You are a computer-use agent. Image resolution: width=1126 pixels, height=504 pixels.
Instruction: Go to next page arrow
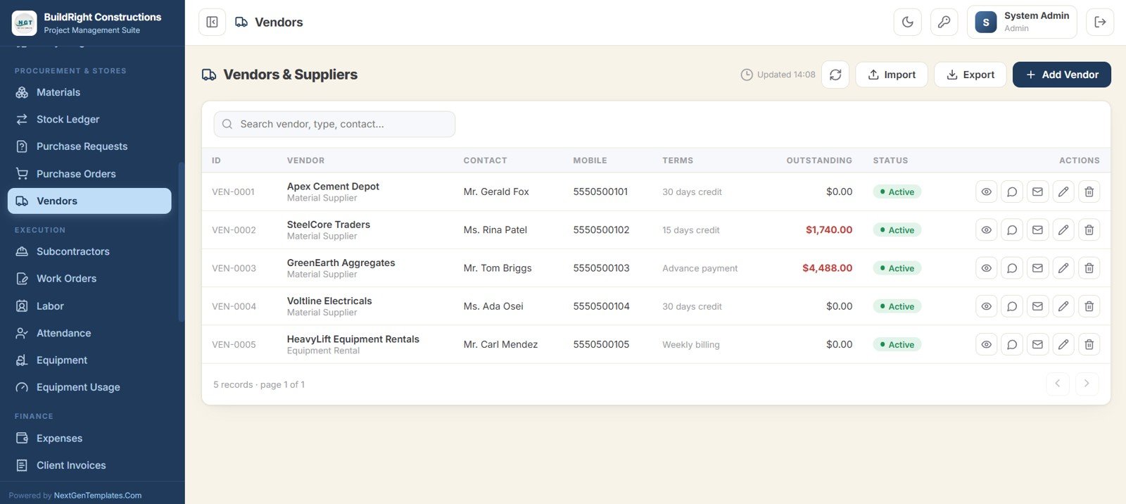[x=1087, y=384]
